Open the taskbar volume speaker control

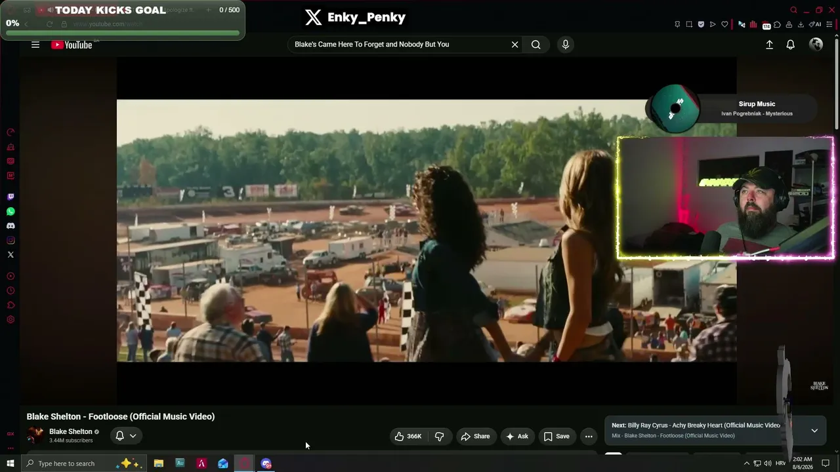[x=767, y=463]
